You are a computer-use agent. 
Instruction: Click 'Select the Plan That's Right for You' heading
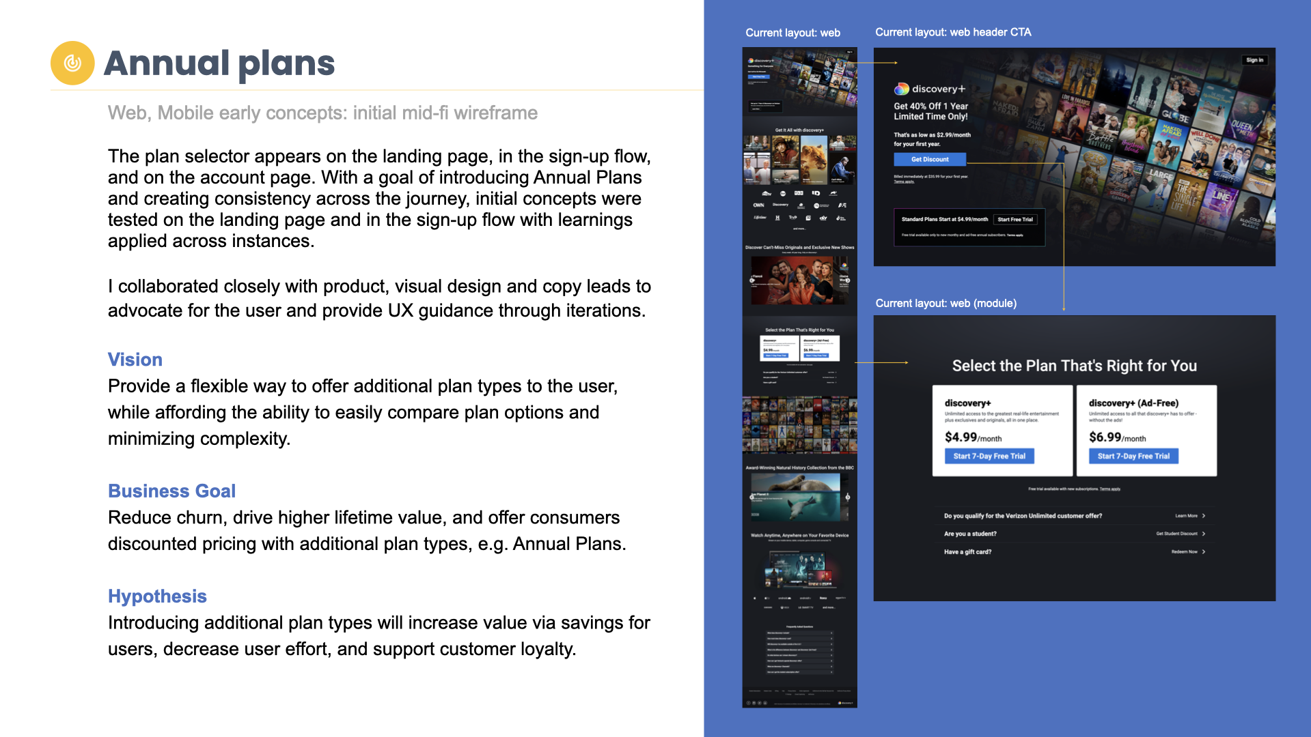pos(1075,366)
